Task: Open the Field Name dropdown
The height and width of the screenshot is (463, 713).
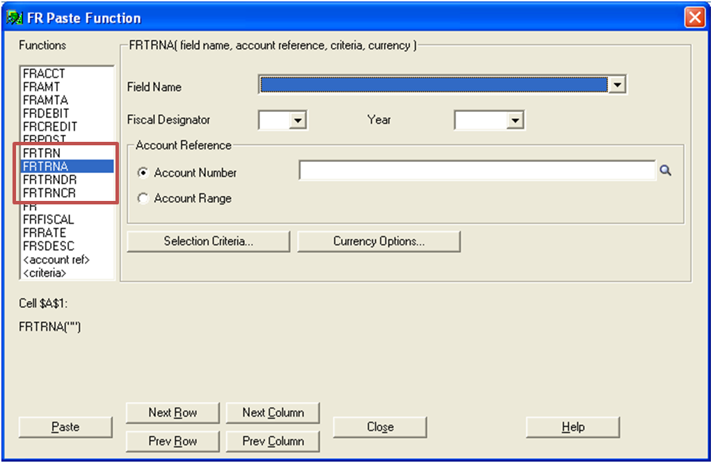Action: 617,85
